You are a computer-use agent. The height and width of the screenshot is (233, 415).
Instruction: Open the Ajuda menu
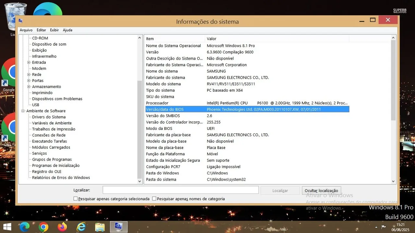[x=67, y=30]
